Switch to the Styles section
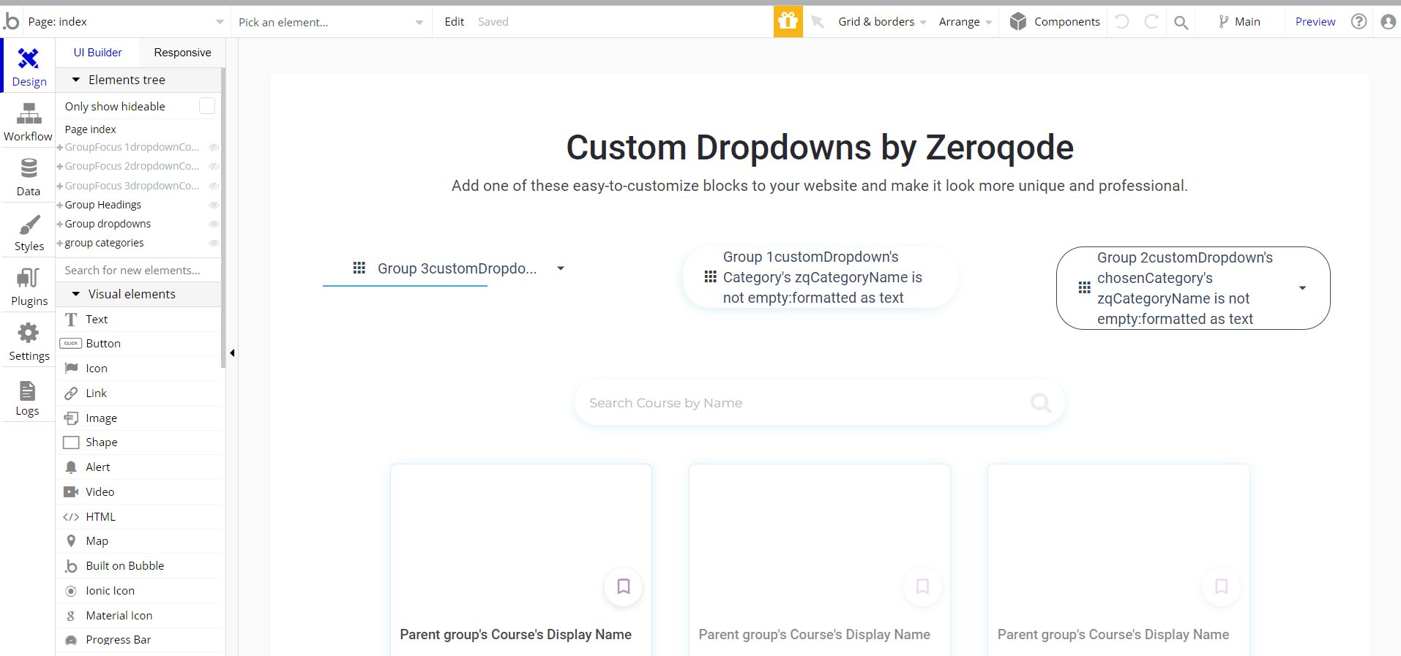This screenshot has width=1401, height=656. click(29, 231)
